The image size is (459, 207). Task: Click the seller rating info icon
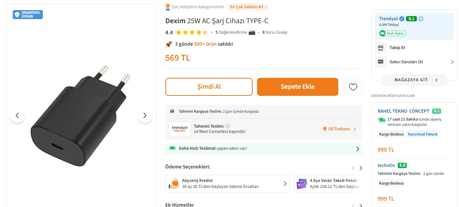click(421, 19)
